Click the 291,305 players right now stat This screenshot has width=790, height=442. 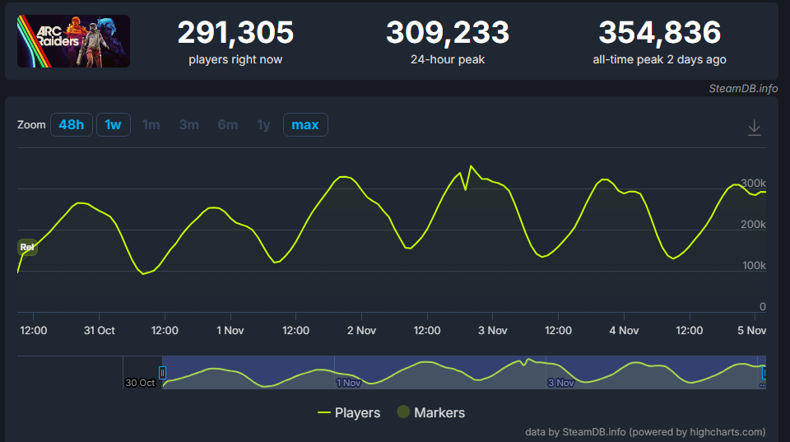click(235, 33)
